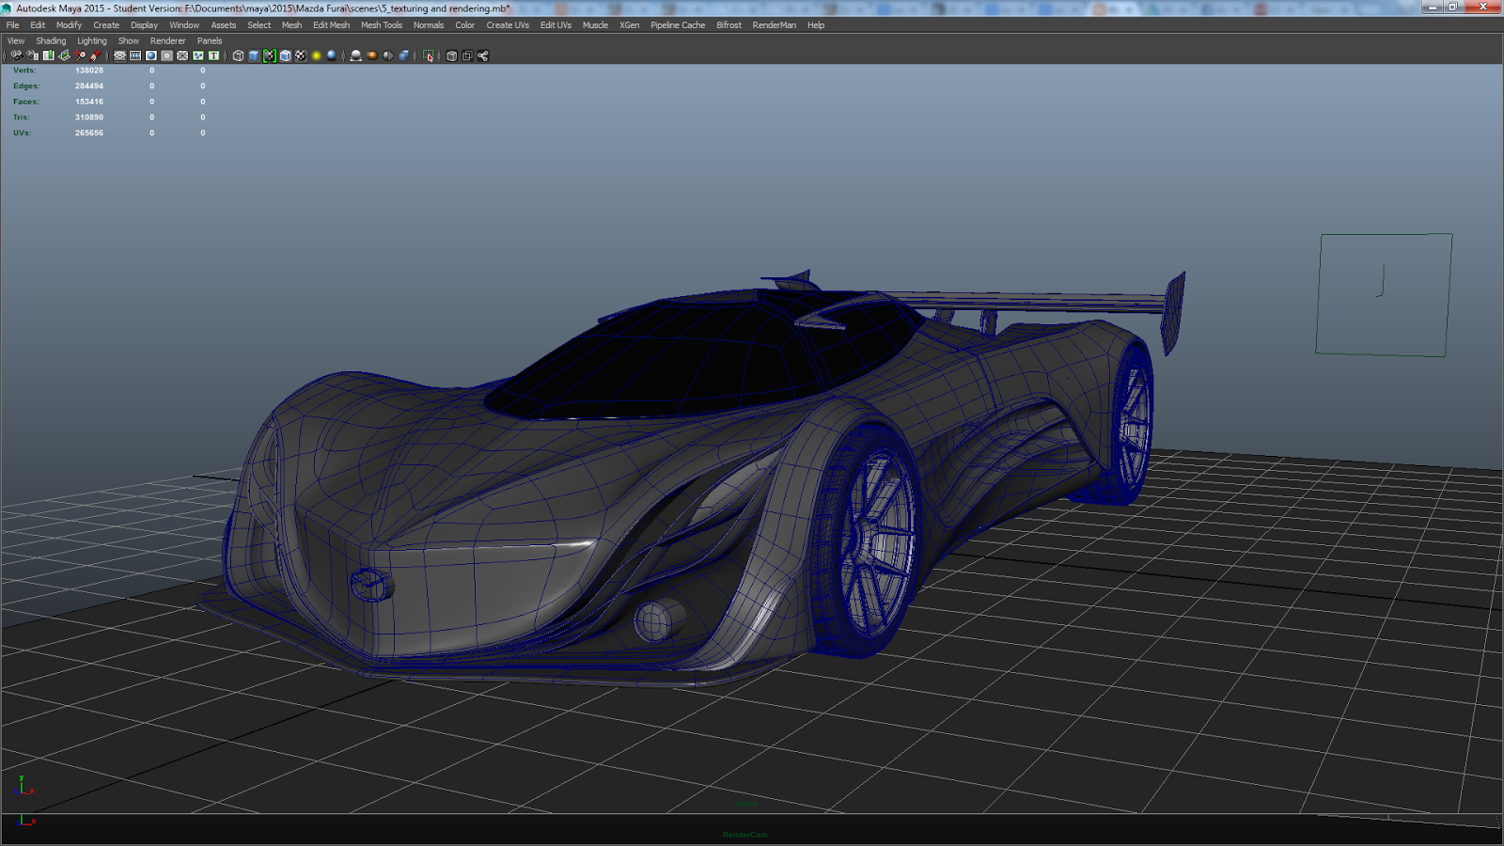The image size is (1504, 846).
Task: Click the Select Camera icon
Action: (16, 55)
